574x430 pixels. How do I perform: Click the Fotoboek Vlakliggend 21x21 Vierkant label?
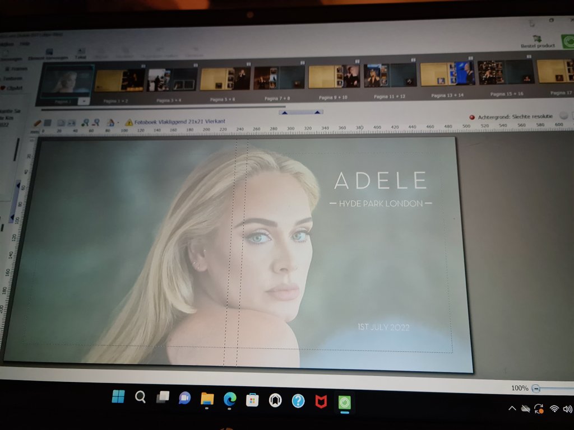180,121
